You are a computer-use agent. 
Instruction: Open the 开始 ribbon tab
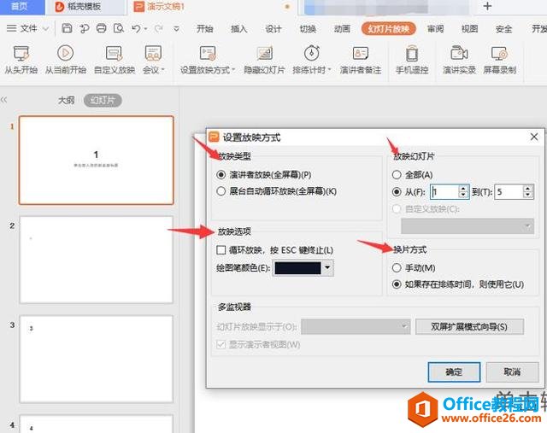click(204, 28)
